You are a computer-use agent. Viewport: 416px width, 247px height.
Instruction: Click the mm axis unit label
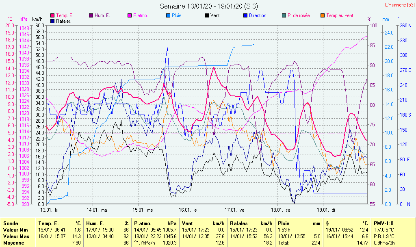(386, 19)
